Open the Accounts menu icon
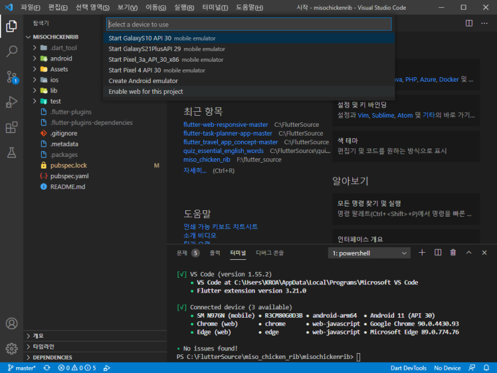497x373 pixels. (12, 323)
